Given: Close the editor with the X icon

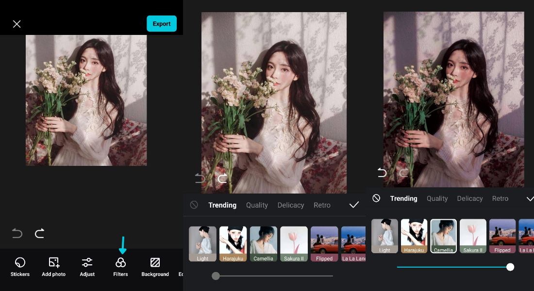Looking at the screenshot, I should (x=17, y=24).
